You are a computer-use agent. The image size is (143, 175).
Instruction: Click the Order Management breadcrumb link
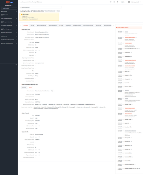coord(24,2)
